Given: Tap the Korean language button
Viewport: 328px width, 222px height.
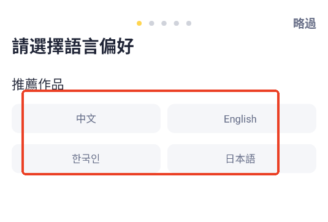Looking at the screenshot, I should pyautogui.click(x=86, y=158).
